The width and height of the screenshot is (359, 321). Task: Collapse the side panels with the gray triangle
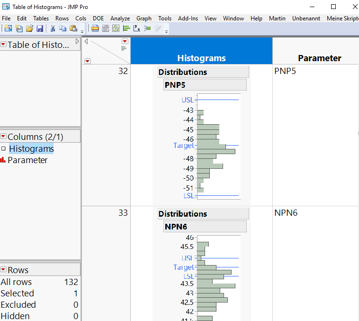(x=86, y=41)
